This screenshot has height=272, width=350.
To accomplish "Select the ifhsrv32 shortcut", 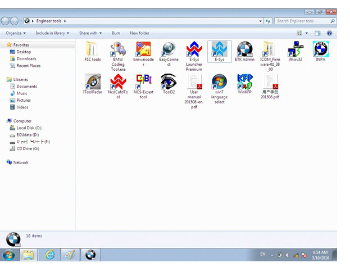I will [x=296, y=52].
